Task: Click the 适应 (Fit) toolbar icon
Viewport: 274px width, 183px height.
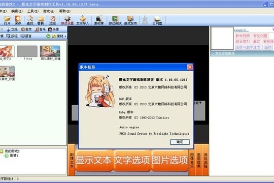Action: [53, 20]
